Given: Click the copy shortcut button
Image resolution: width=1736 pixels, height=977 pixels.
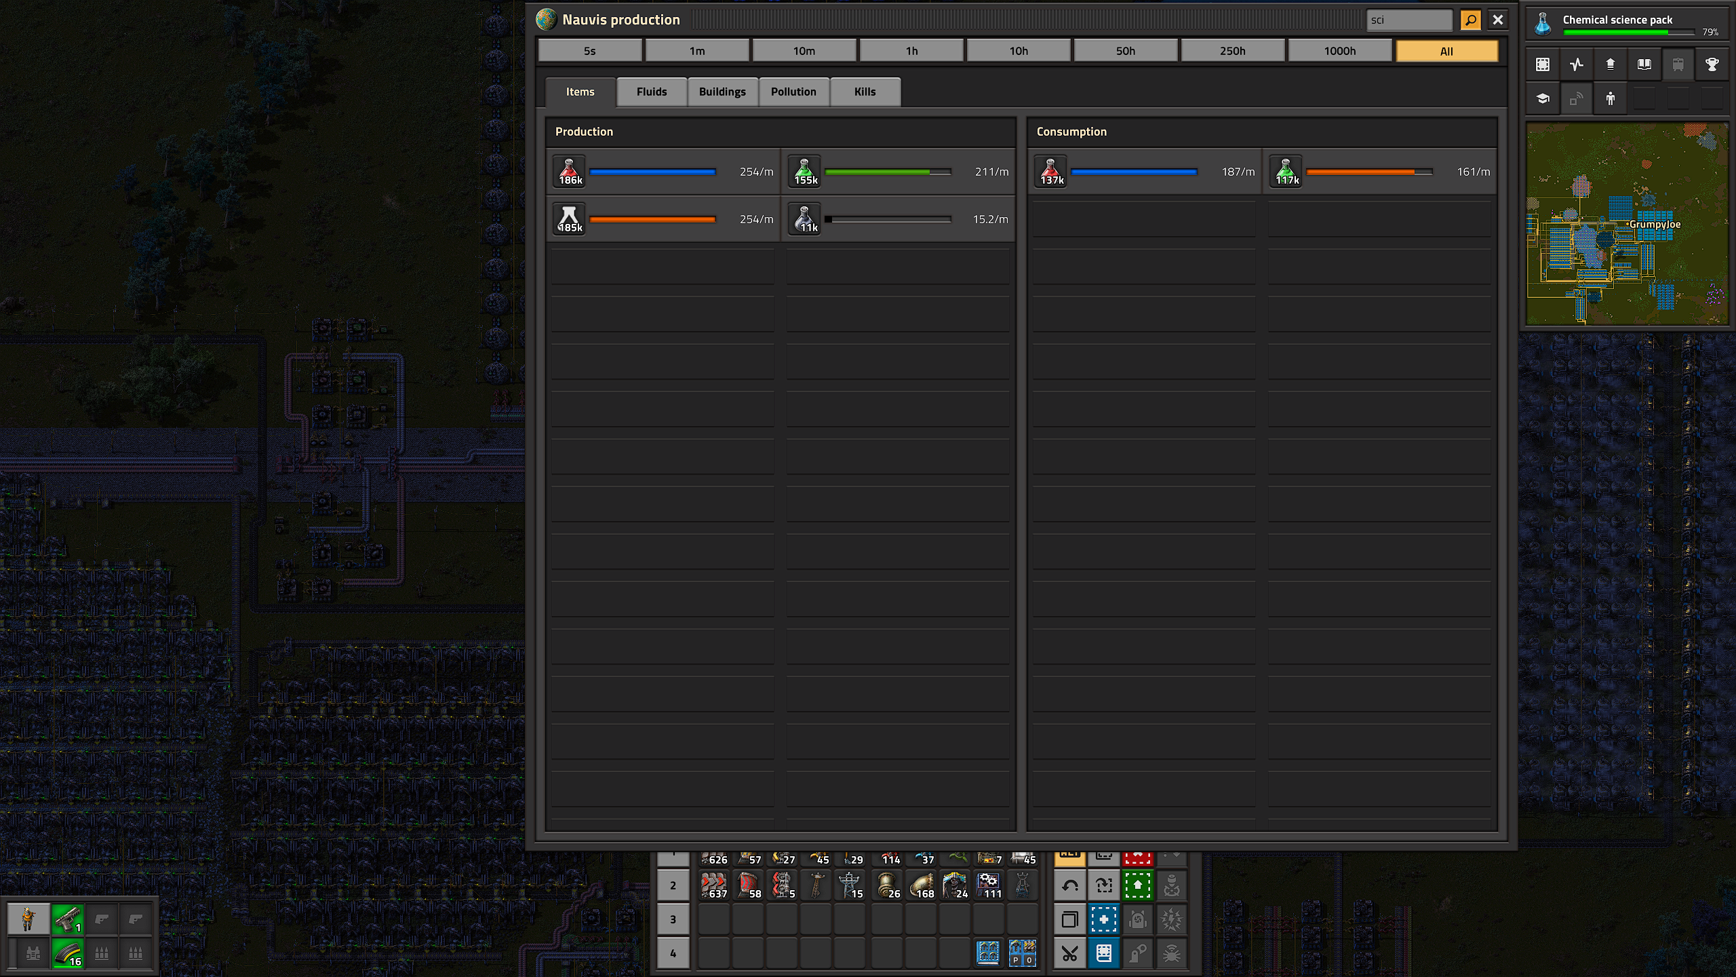Looking at the screenshot, I should tap(1070, 920).
